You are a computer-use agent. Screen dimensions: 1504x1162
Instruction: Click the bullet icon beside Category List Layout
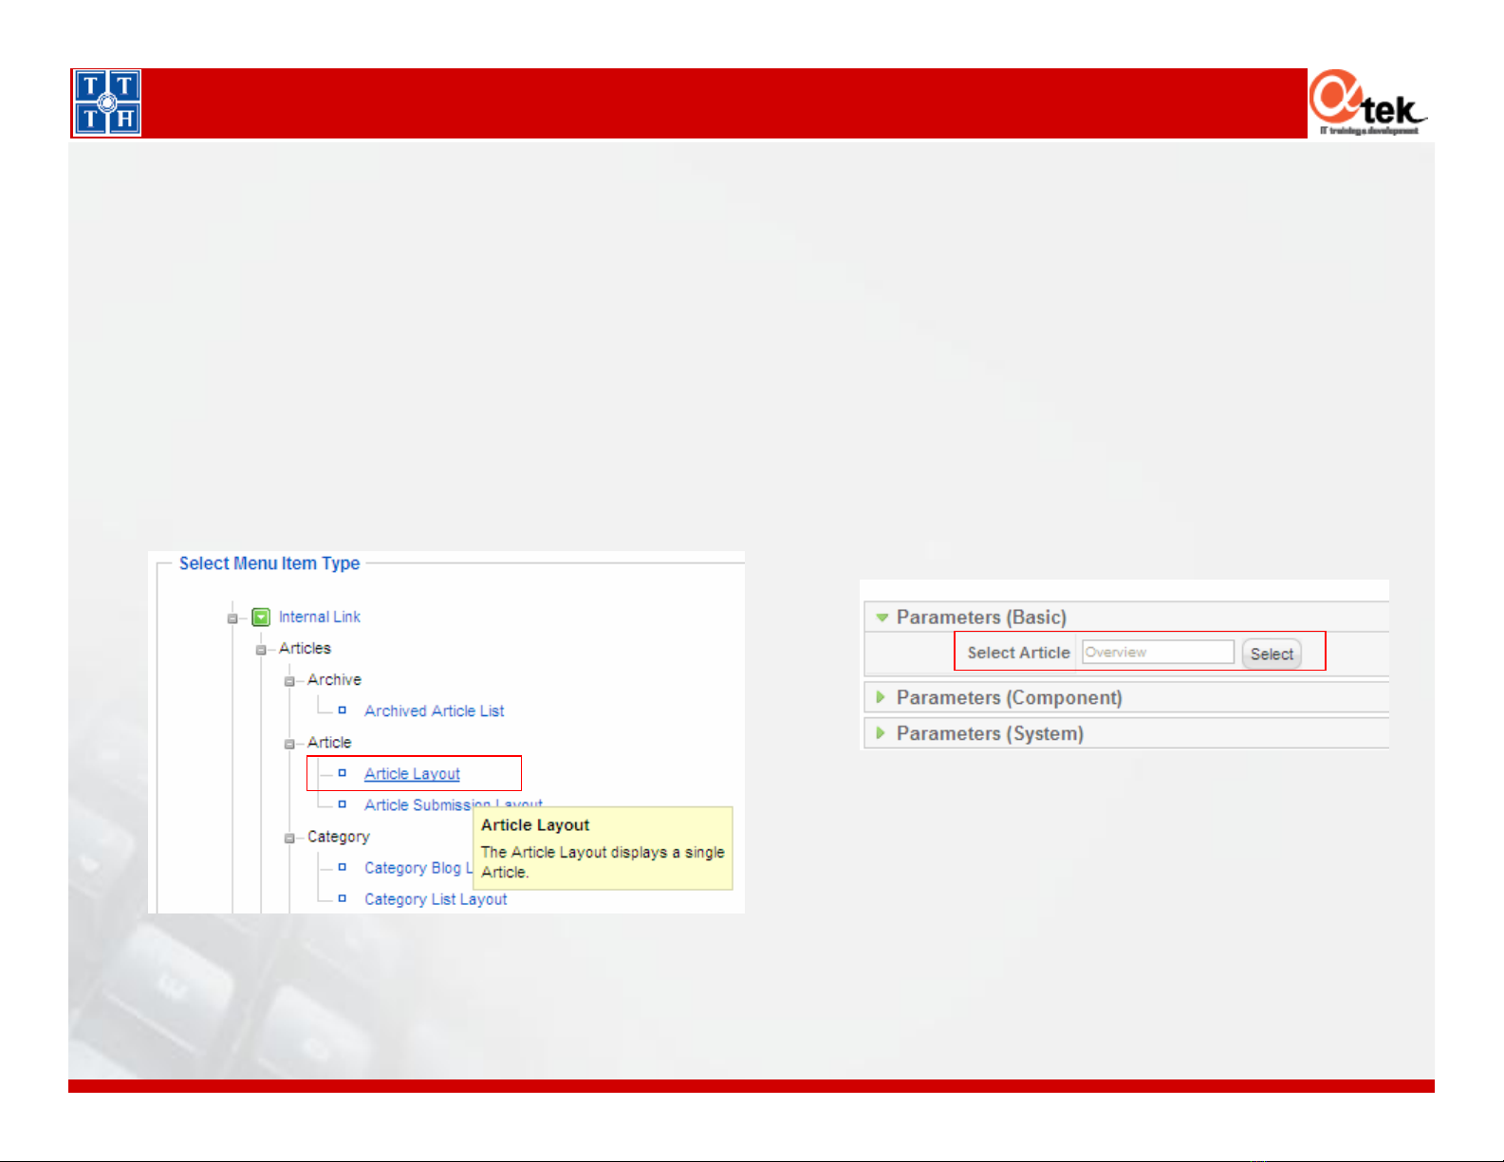click(343, 898)
